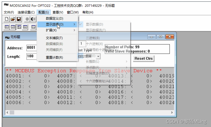Image resolution: width=211 pixels, height=127 pixels.
Task: Click the Length input field
Action: click(32, 56)
